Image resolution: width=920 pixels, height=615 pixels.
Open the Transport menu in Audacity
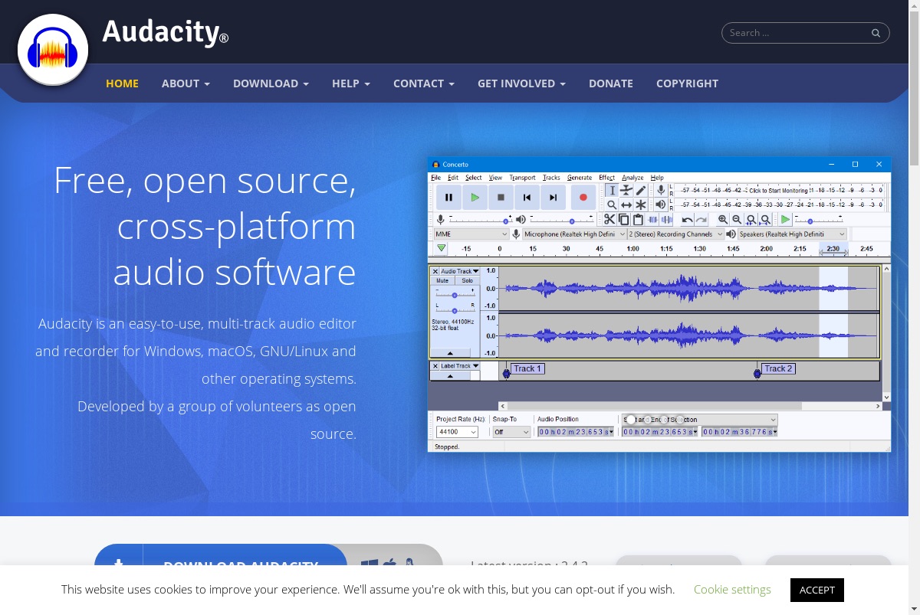(522, 178)
